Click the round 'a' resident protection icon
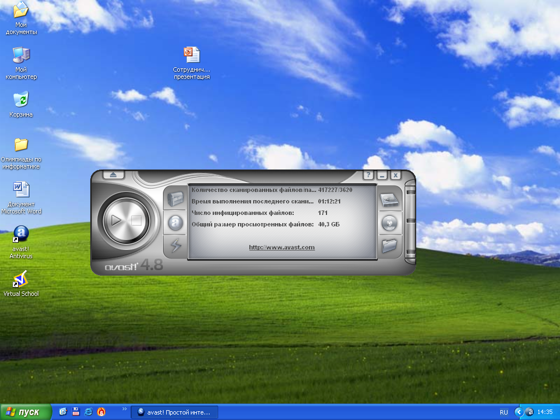560x420 pixels. [x=175, y=223]
